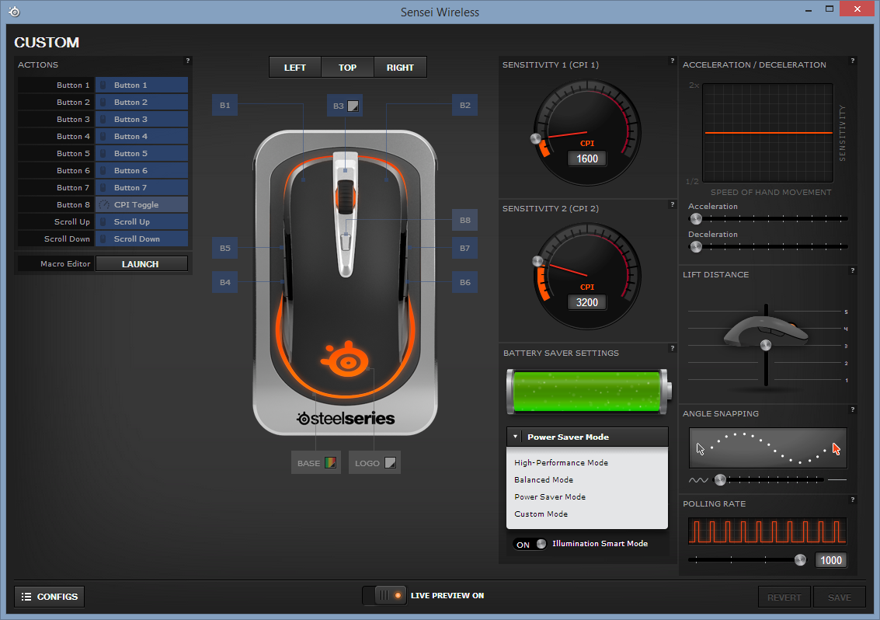Select the B8 label on the mouse diagram
This screenshot has height=620, width=880.
click(464, 220)
